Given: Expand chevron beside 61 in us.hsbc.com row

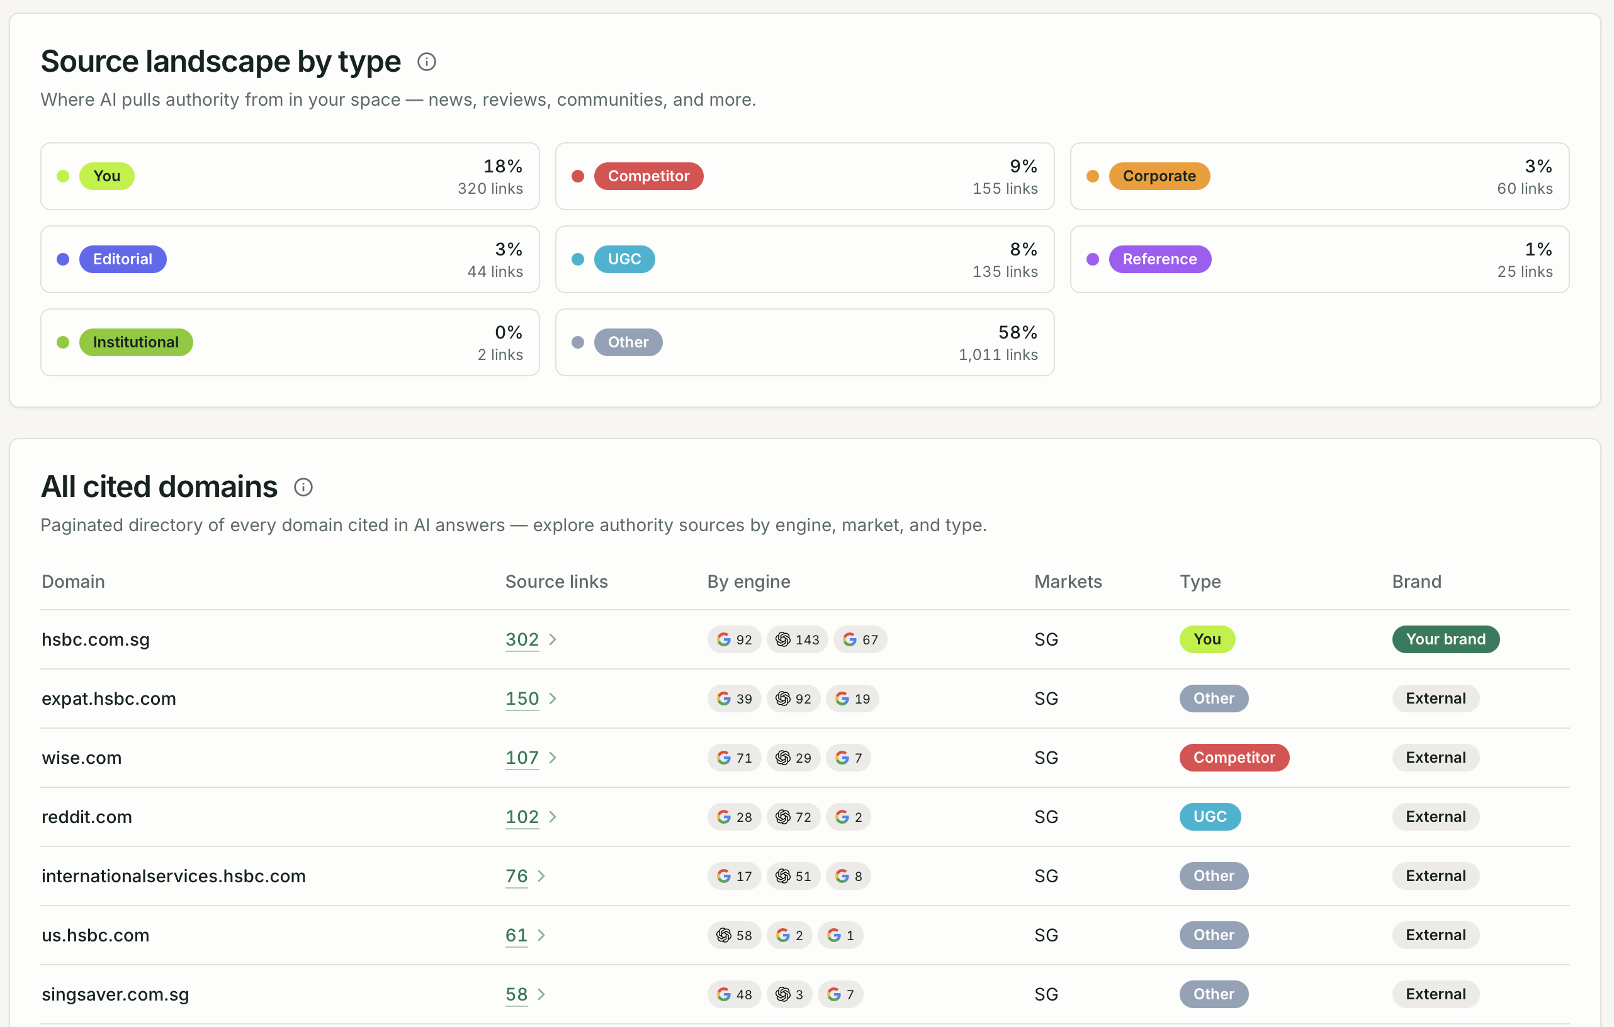Looking at the screenshot, I should 541,935.
